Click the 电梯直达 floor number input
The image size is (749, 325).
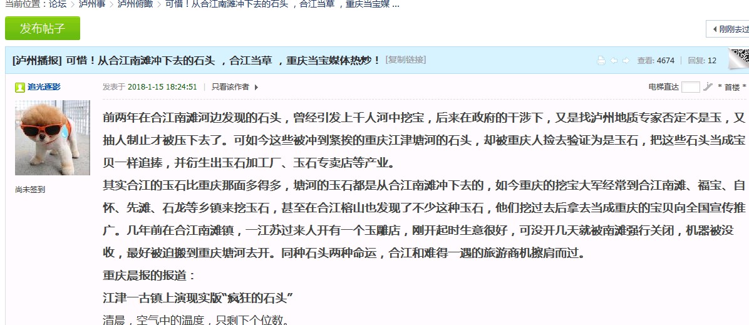click(690, 87)
